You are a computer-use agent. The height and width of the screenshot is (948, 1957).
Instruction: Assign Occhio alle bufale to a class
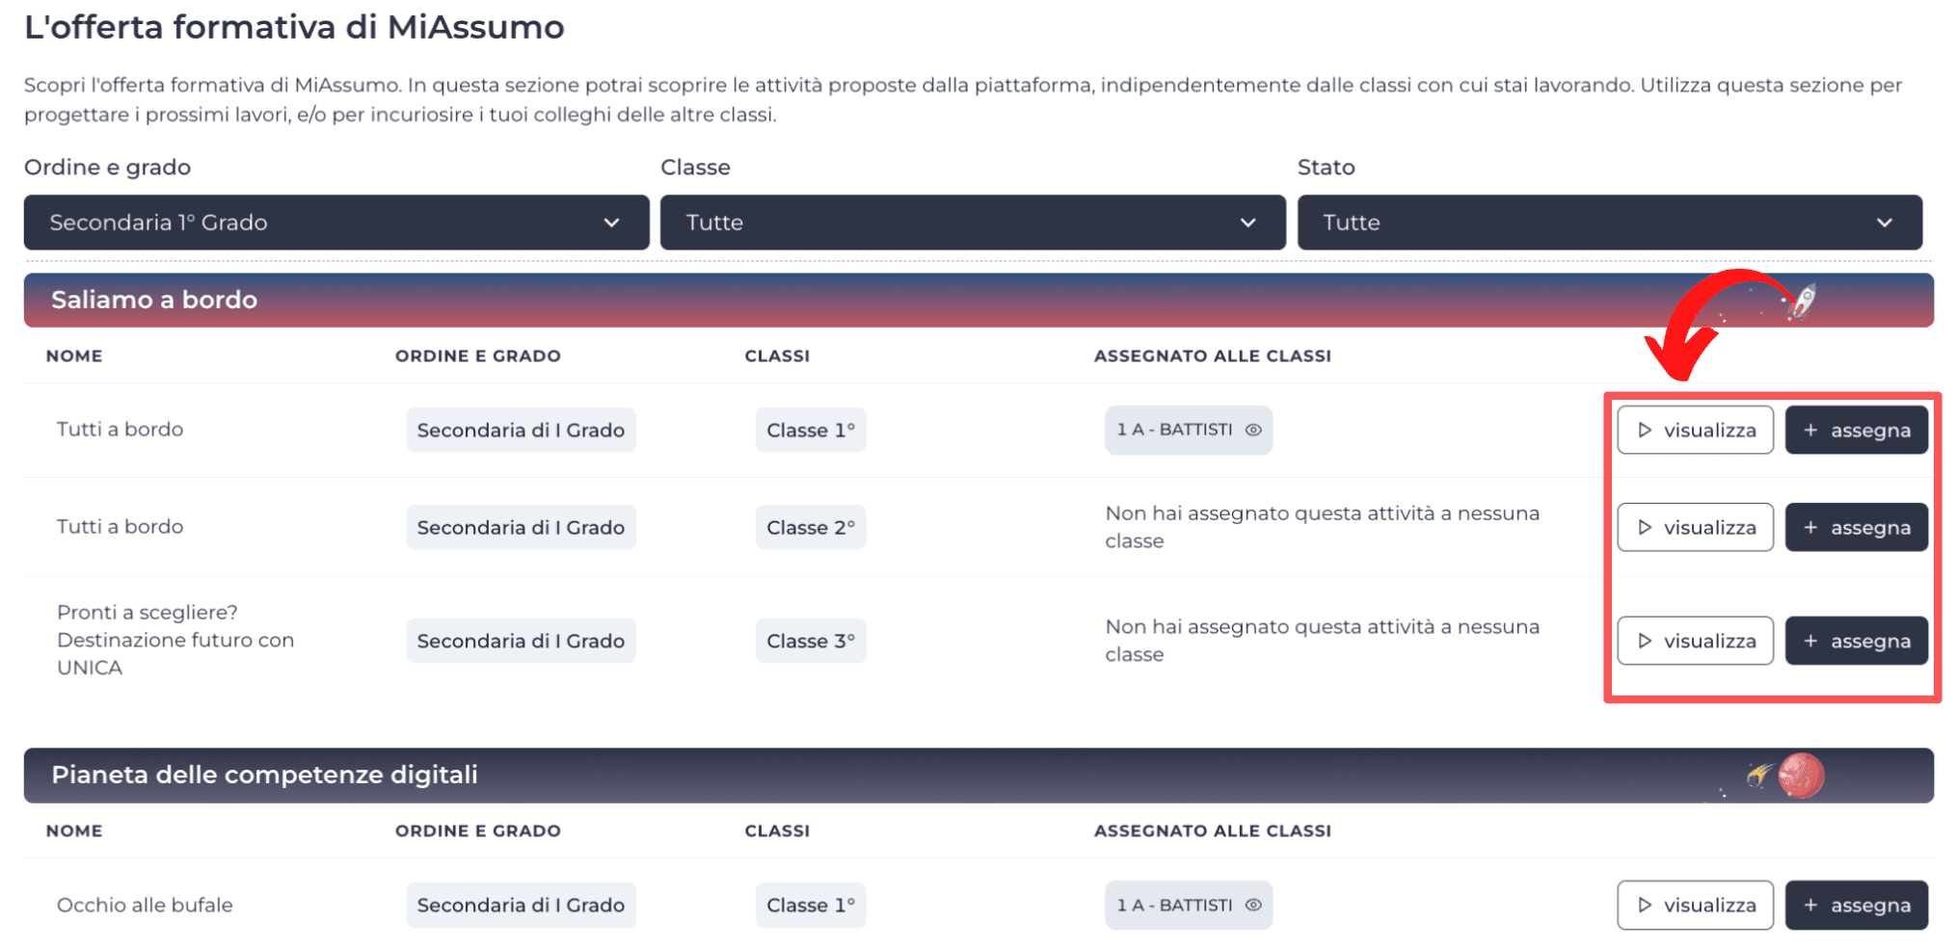(x=1856, y=905)
